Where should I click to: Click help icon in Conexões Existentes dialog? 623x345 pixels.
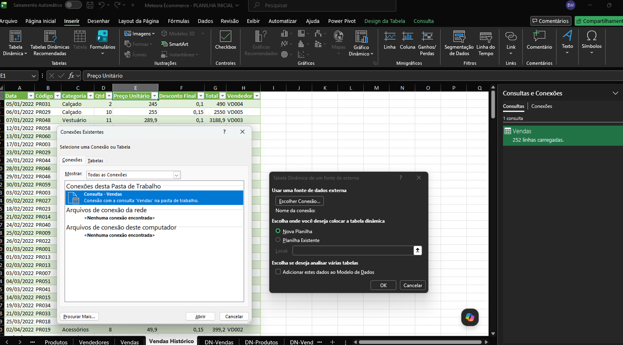[x=224, y=132]
